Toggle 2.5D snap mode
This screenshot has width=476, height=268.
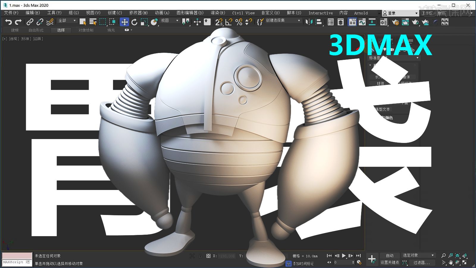219,22
